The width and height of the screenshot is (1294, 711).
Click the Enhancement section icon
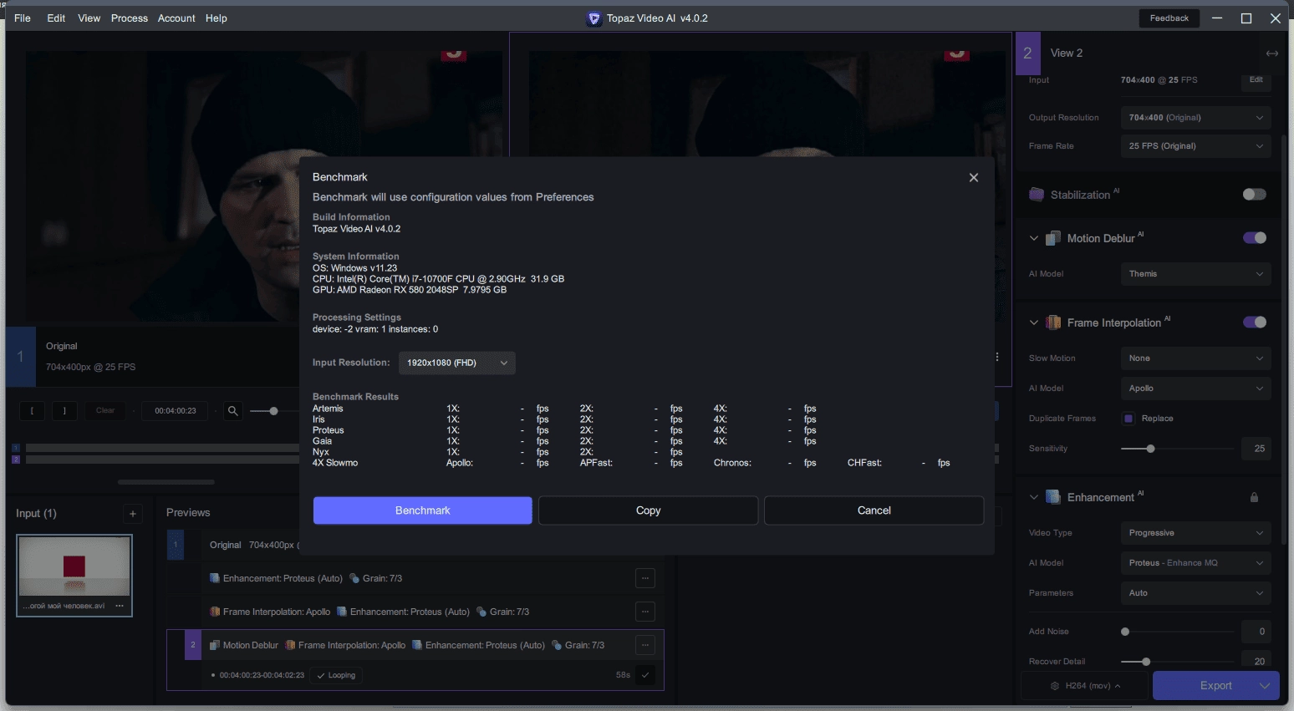(1053, 497)
